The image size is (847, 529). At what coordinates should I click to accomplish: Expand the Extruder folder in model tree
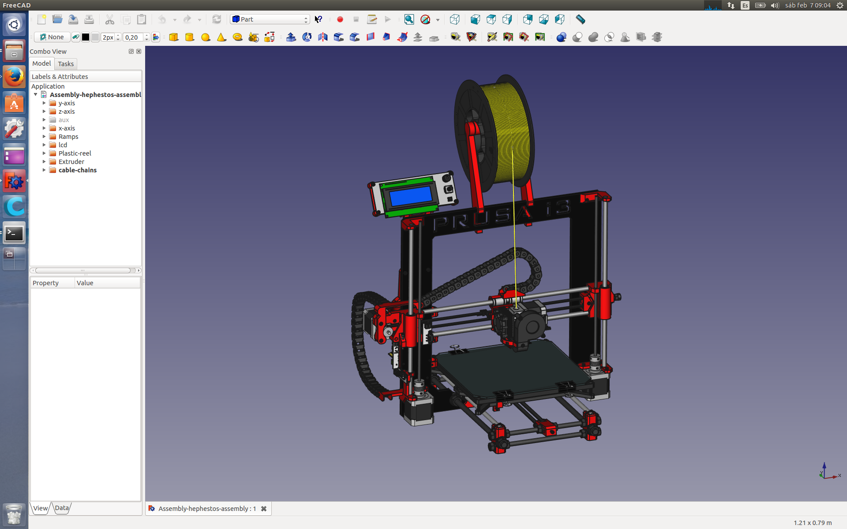(x=44, y=162)
